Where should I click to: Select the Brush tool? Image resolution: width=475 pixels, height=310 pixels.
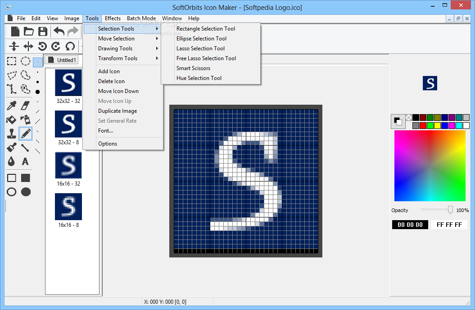point(12,147)
